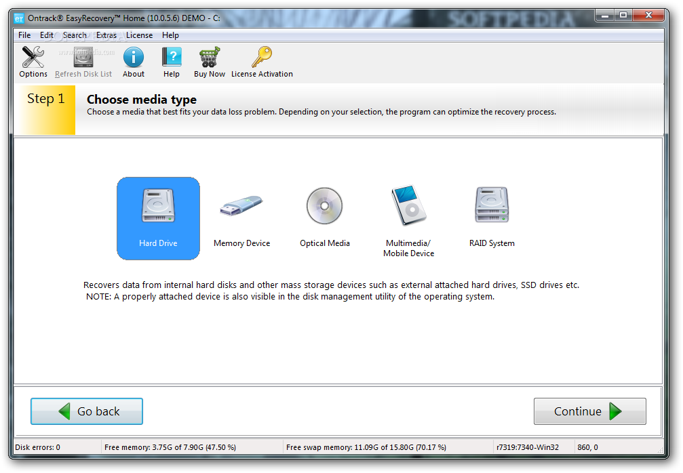Image resolution: width=683 pixels, height=473 pixels.
Task: Click Free swap memory status entry
Action: tap(366, 447)
